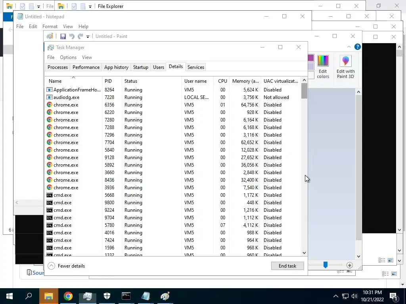This screenshot has height=304, width=406.
Task: Open Notepad View menu
Action: (68, 27)
